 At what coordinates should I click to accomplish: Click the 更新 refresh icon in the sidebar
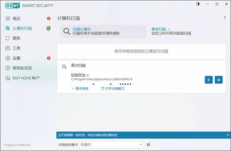8,38
